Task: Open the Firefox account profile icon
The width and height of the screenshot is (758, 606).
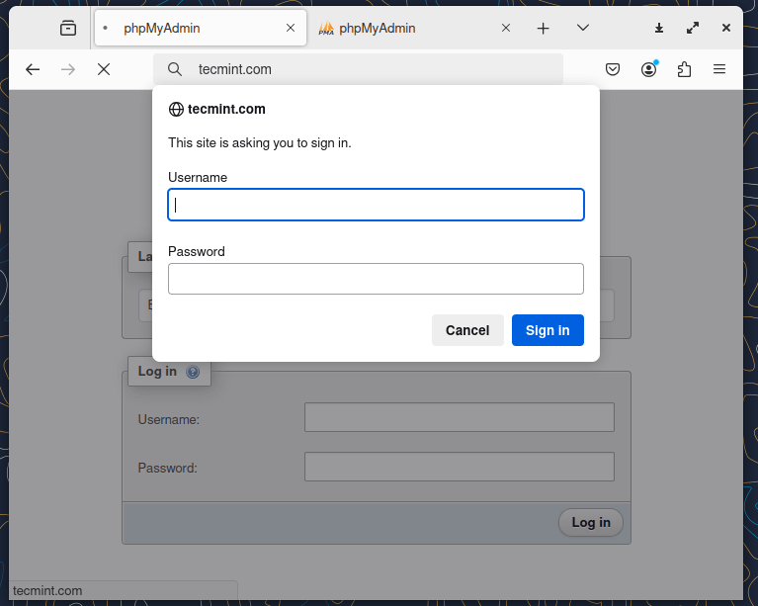Action: coord(648,69)
